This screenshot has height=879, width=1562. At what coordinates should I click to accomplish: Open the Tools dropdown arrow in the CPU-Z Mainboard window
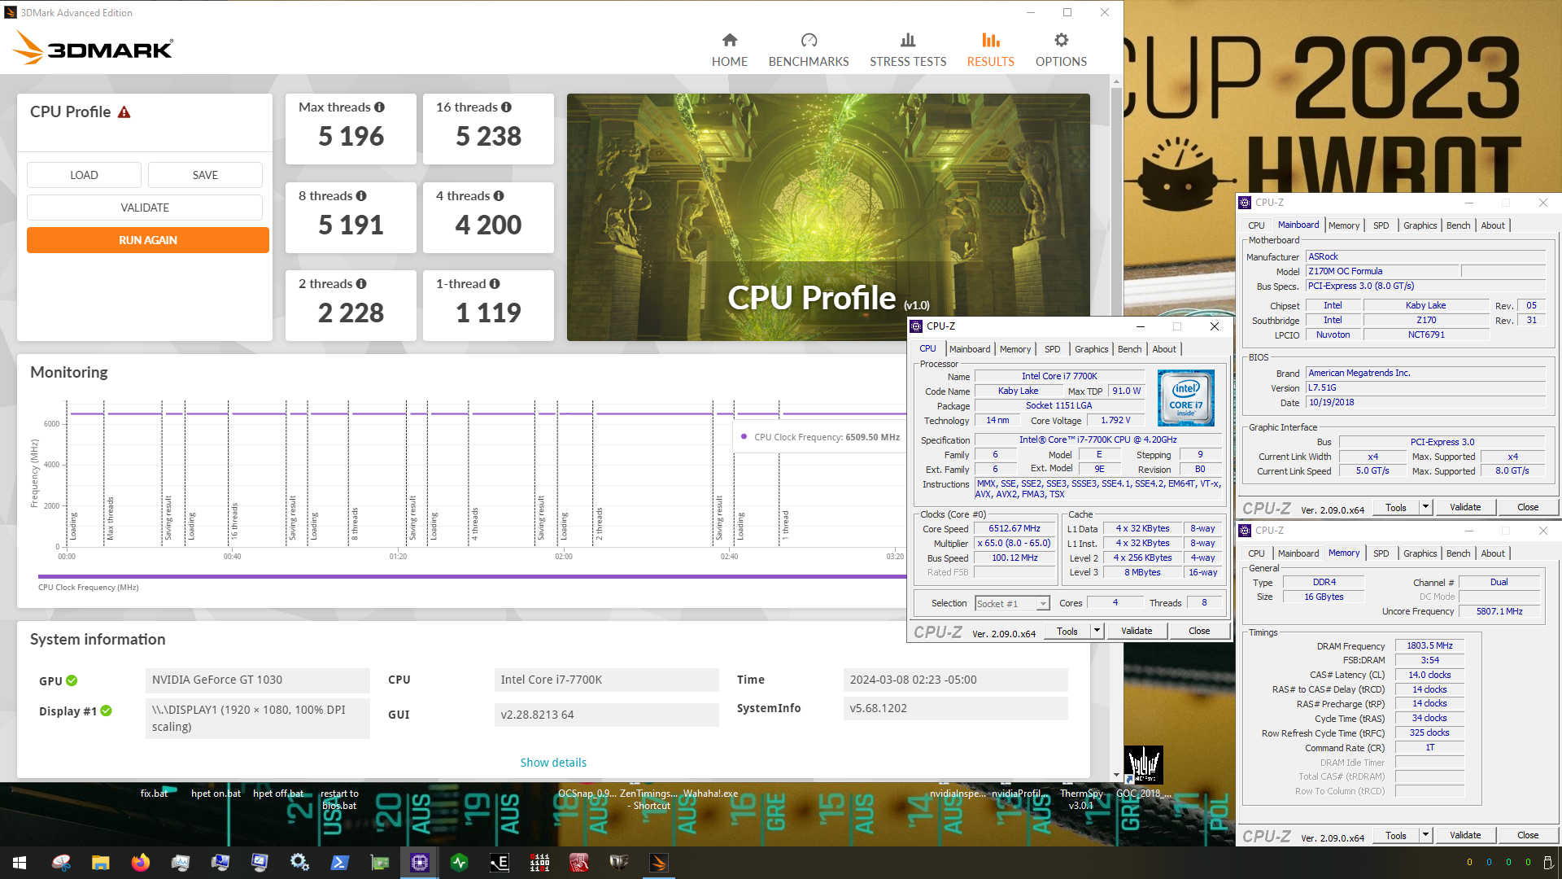(x=1425, y=507)
